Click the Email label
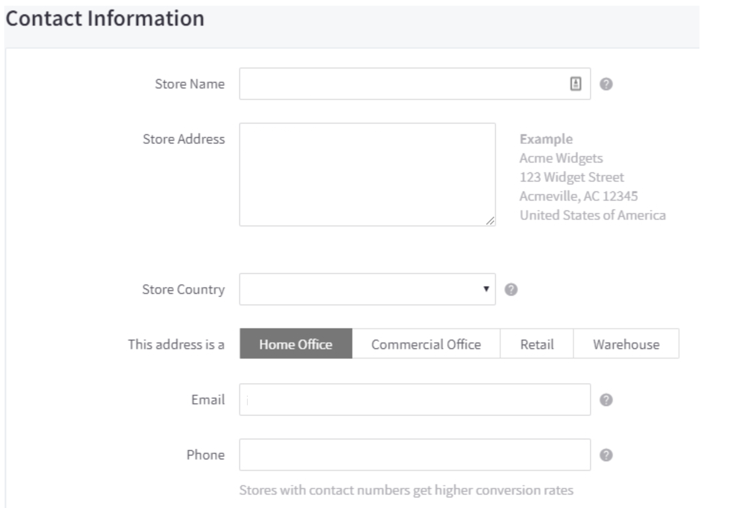 [208, 400]
